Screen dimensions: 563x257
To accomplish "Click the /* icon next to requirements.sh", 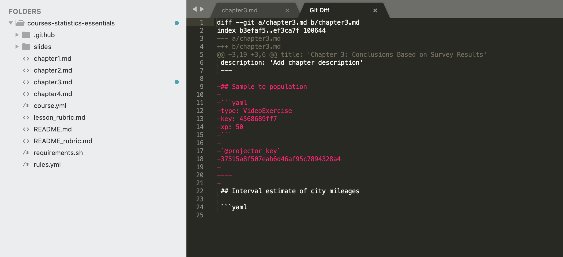I will coord(26,153).
